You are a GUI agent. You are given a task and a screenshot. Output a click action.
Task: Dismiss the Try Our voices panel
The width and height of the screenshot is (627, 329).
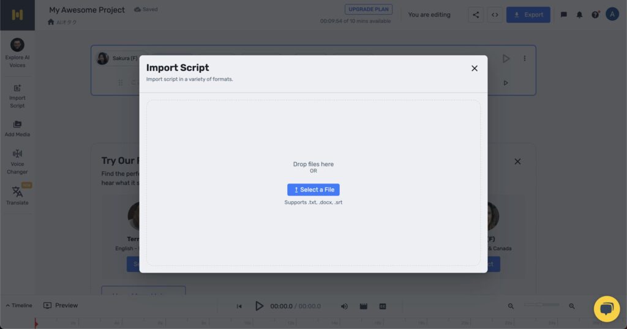tap(517, 161)
